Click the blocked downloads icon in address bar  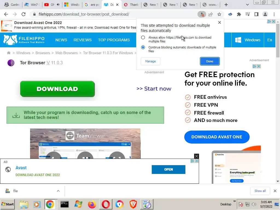pos(202,14)
